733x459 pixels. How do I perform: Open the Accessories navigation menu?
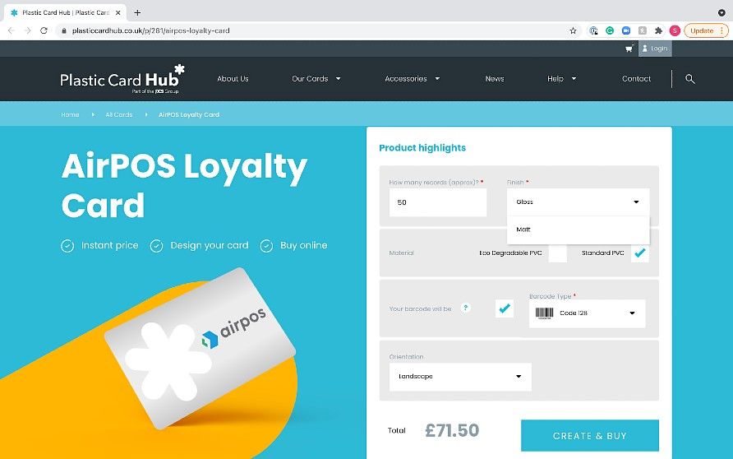[412, 79]
